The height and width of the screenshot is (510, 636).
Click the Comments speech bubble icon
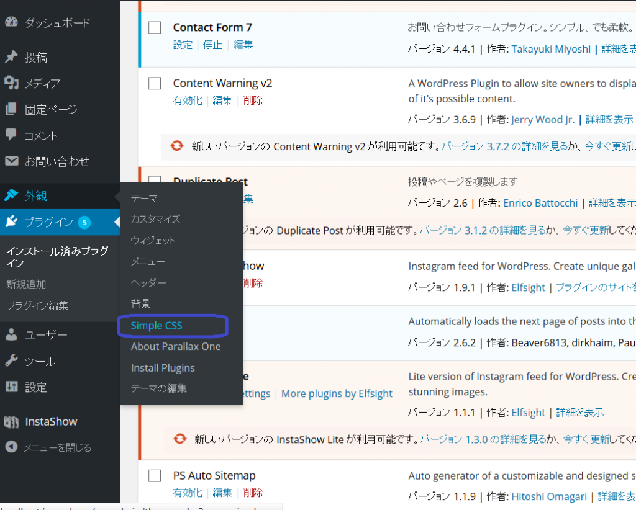click(x=11, y=135)
